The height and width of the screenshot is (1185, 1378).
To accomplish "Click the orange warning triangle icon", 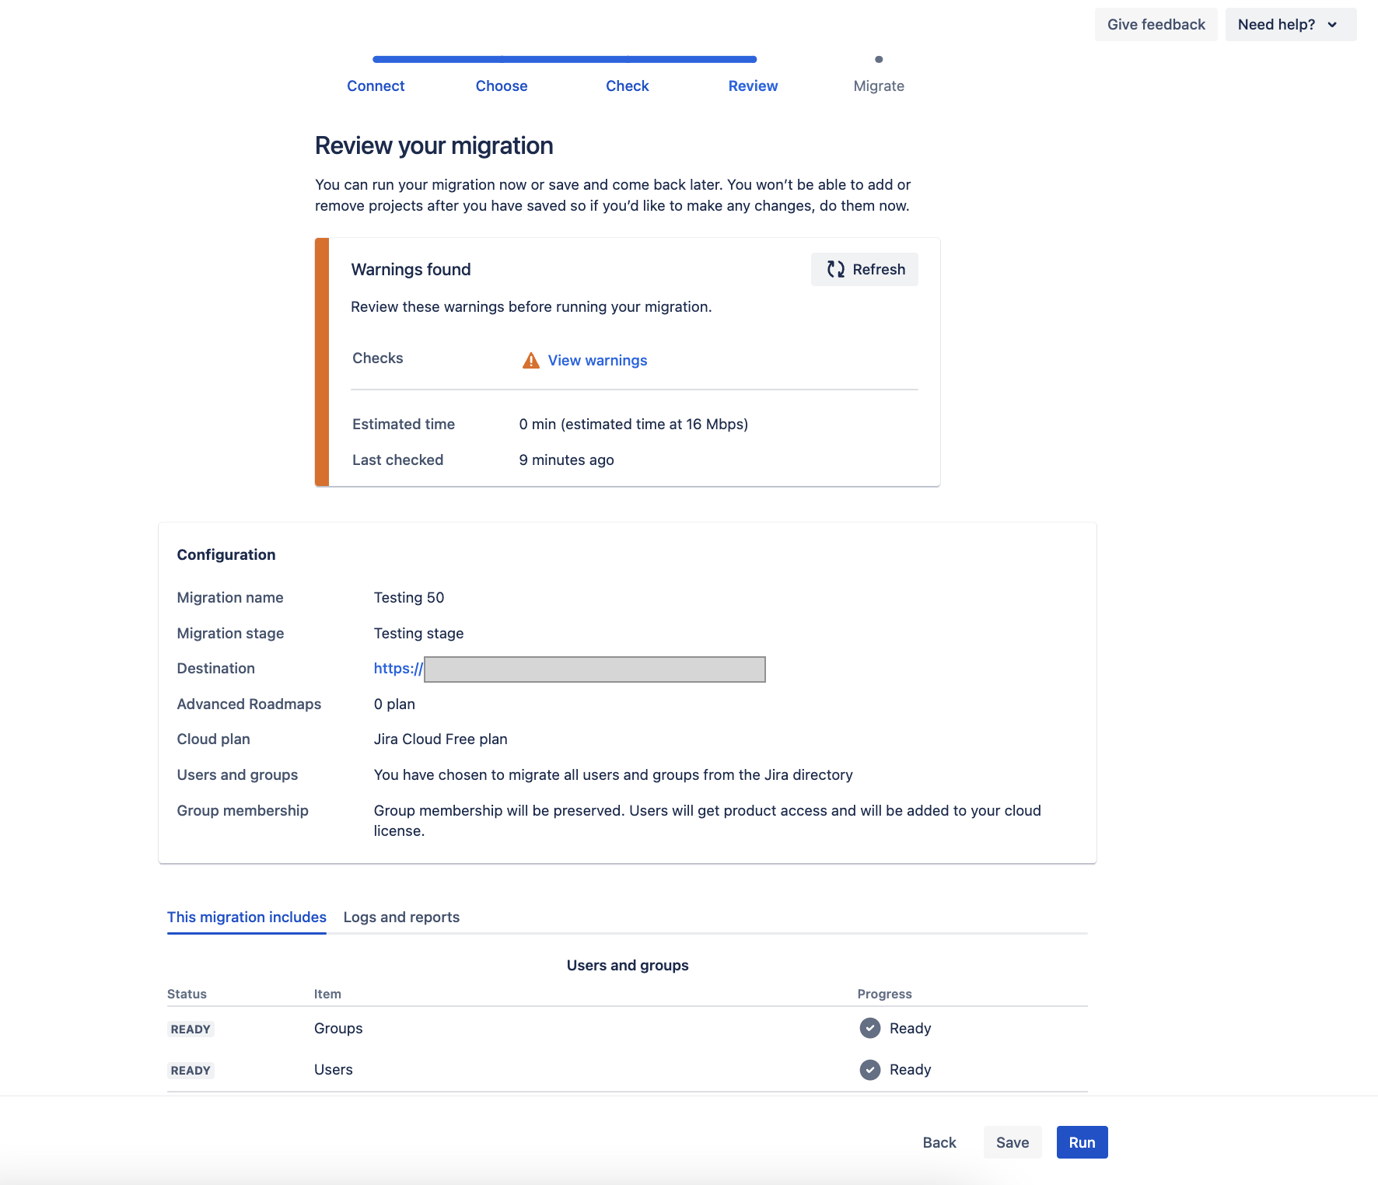I will [530, 361].
